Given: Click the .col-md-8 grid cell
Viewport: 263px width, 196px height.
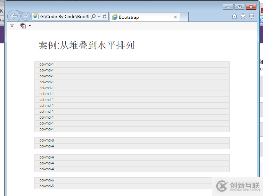Looking at the screenshot, I should (132, 140).
